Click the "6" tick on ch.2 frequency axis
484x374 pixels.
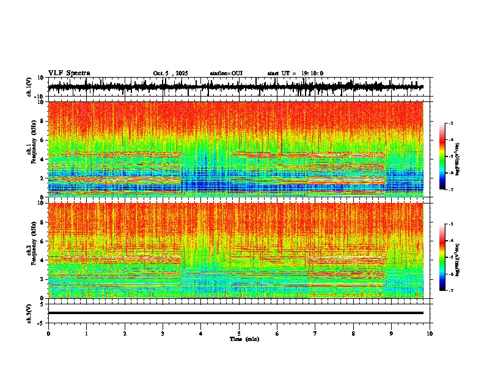pos(43,241)
